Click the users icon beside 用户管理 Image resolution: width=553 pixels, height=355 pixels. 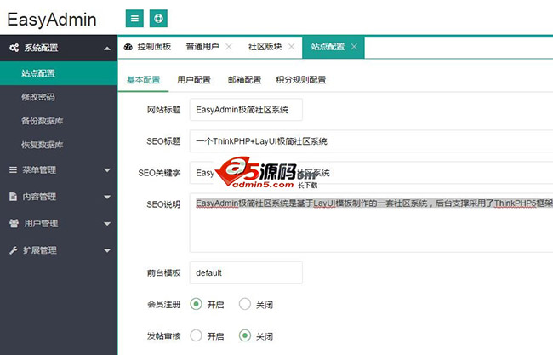click(x=14, y=223)
